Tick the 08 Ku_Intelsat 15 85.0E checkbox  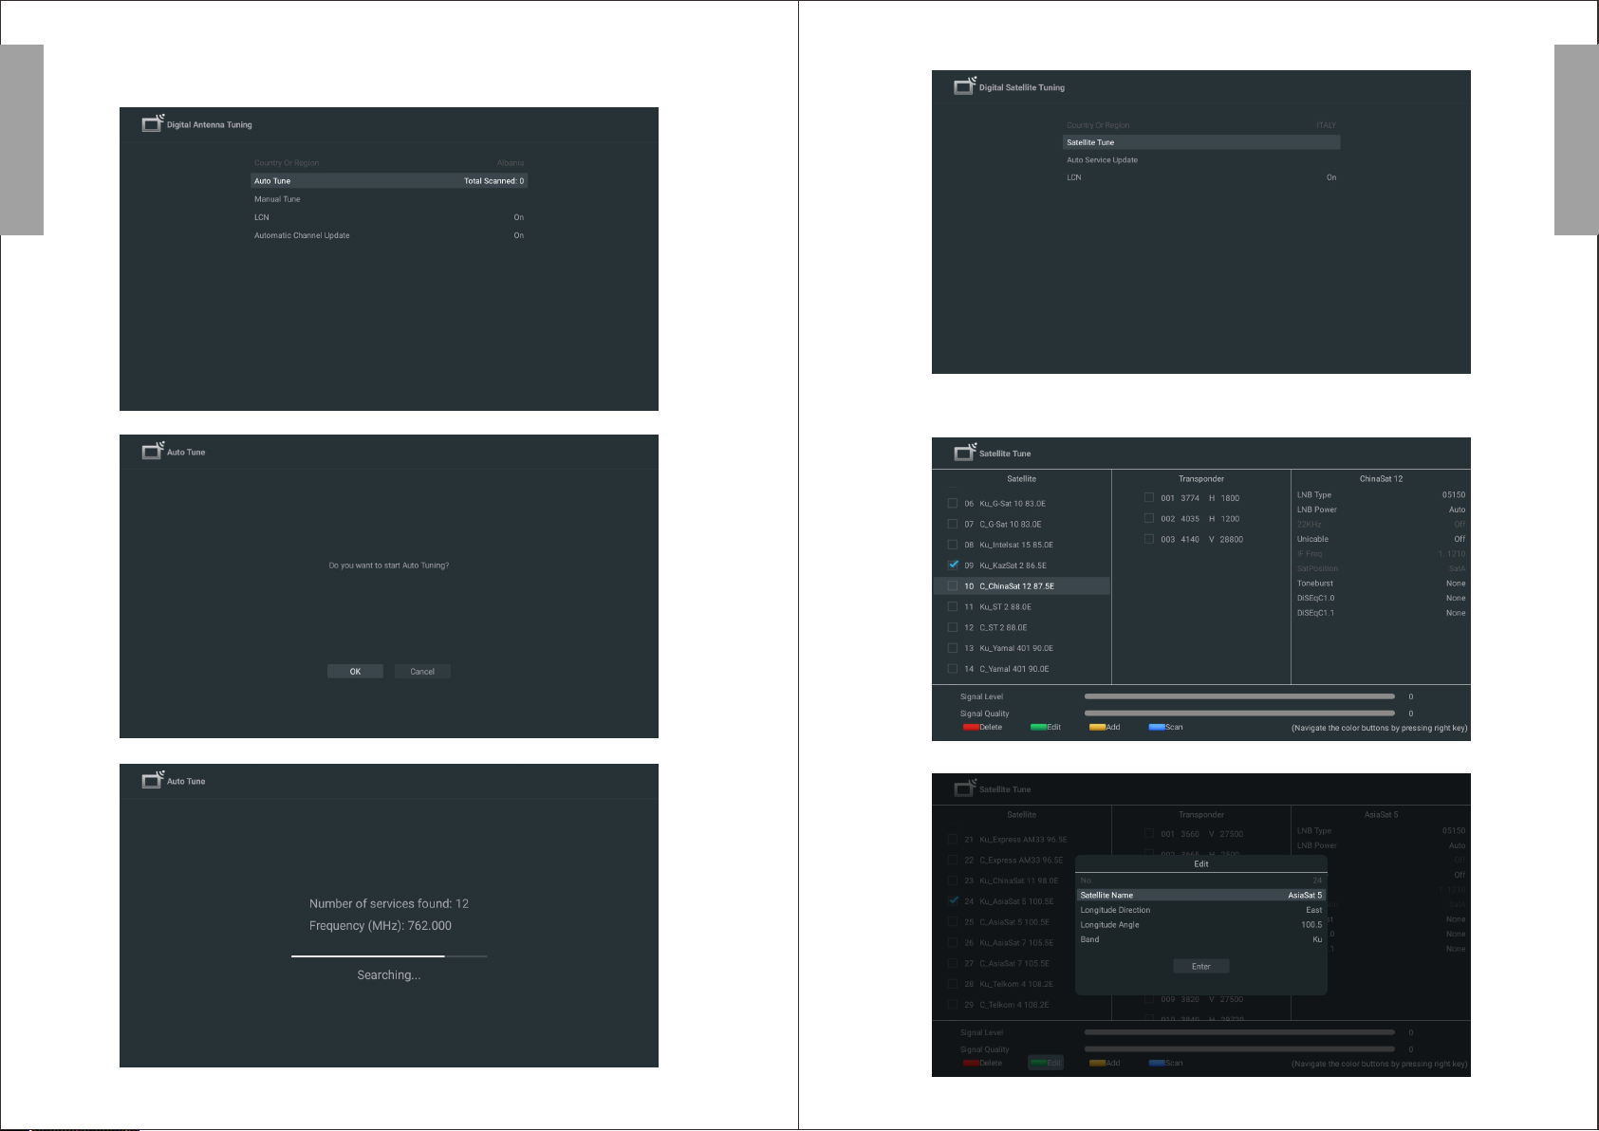point(953,545)
